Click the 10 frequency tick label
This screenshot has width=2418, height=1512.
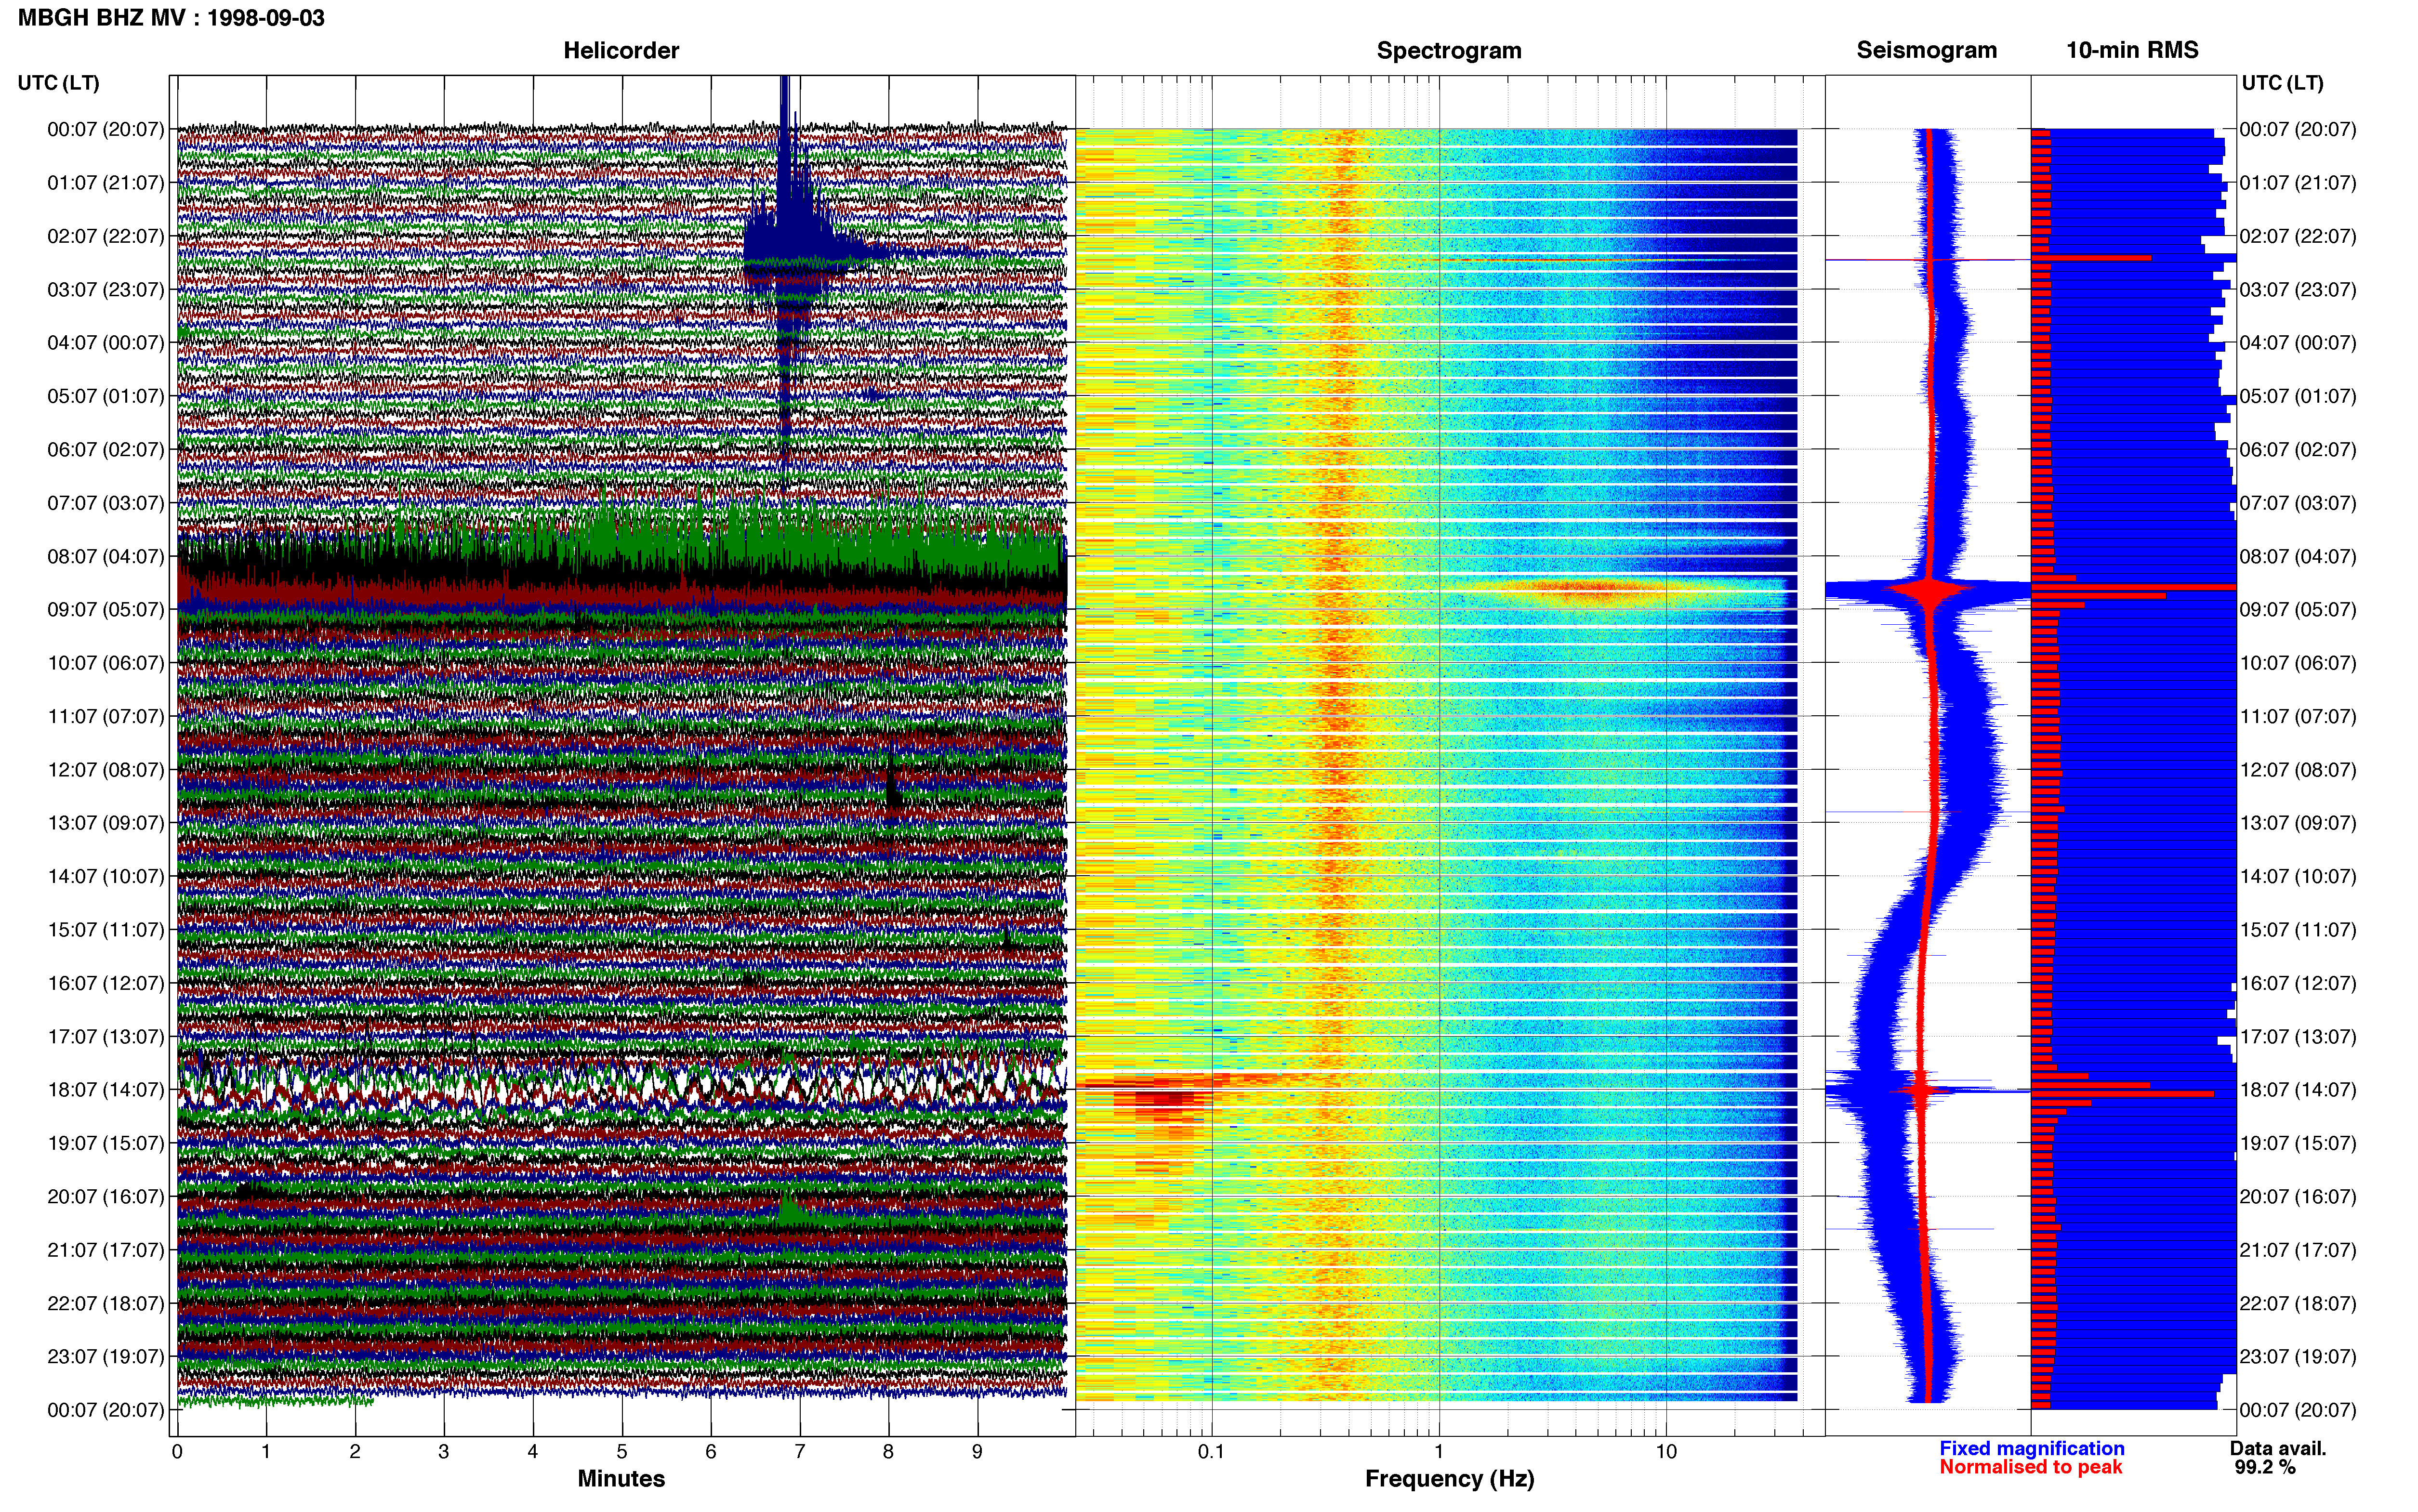(x=1666, y=1451)
